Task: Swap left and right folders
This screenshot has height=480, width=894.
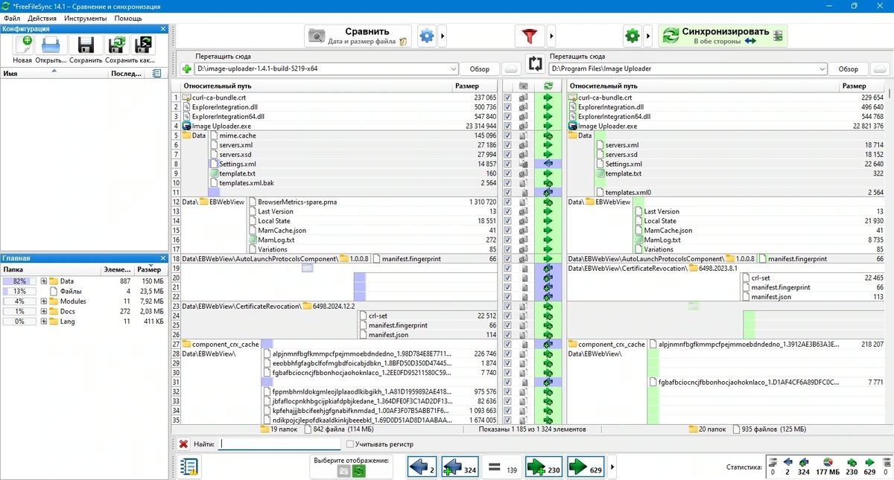Action: [534, 64]
